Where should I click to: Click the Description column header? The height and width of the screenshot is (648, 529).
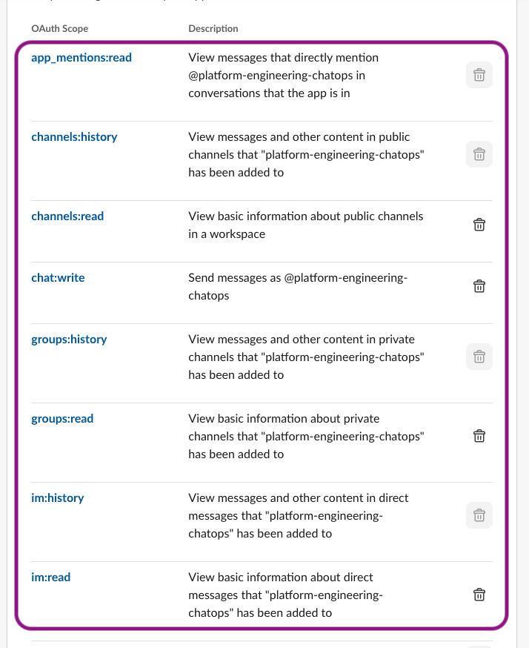click(213, 28)
